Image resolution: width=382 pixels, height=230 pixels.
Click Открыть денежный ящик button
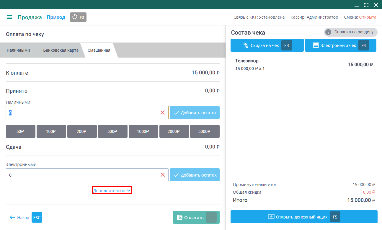click(x=304, y=217)
